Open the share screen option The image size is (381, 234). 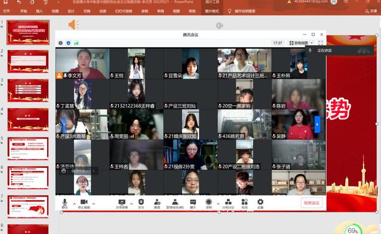coord(122,204)
